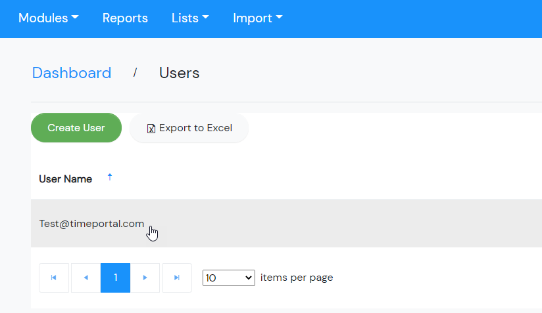The width and height of the screenshot is (542, 313).
Task: Open the Modules dropdown menu
Action: pos(49,18)
